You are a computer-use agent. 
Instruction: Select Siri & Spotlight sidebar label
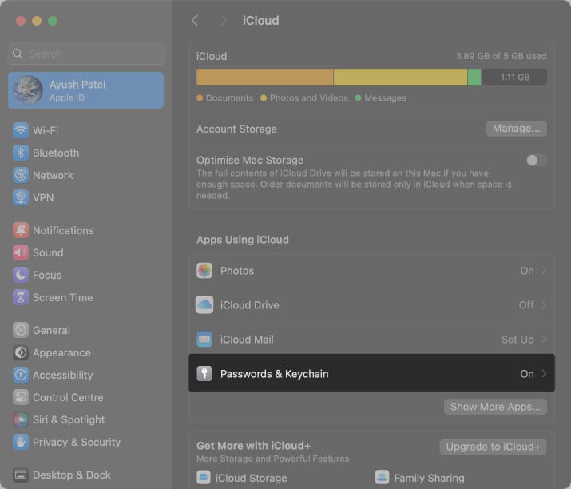(x=69, y=419)
